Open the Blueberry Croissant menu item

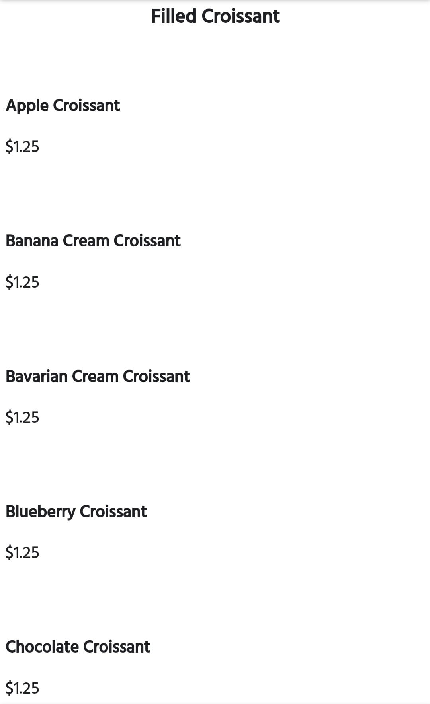tap(76, 512)
